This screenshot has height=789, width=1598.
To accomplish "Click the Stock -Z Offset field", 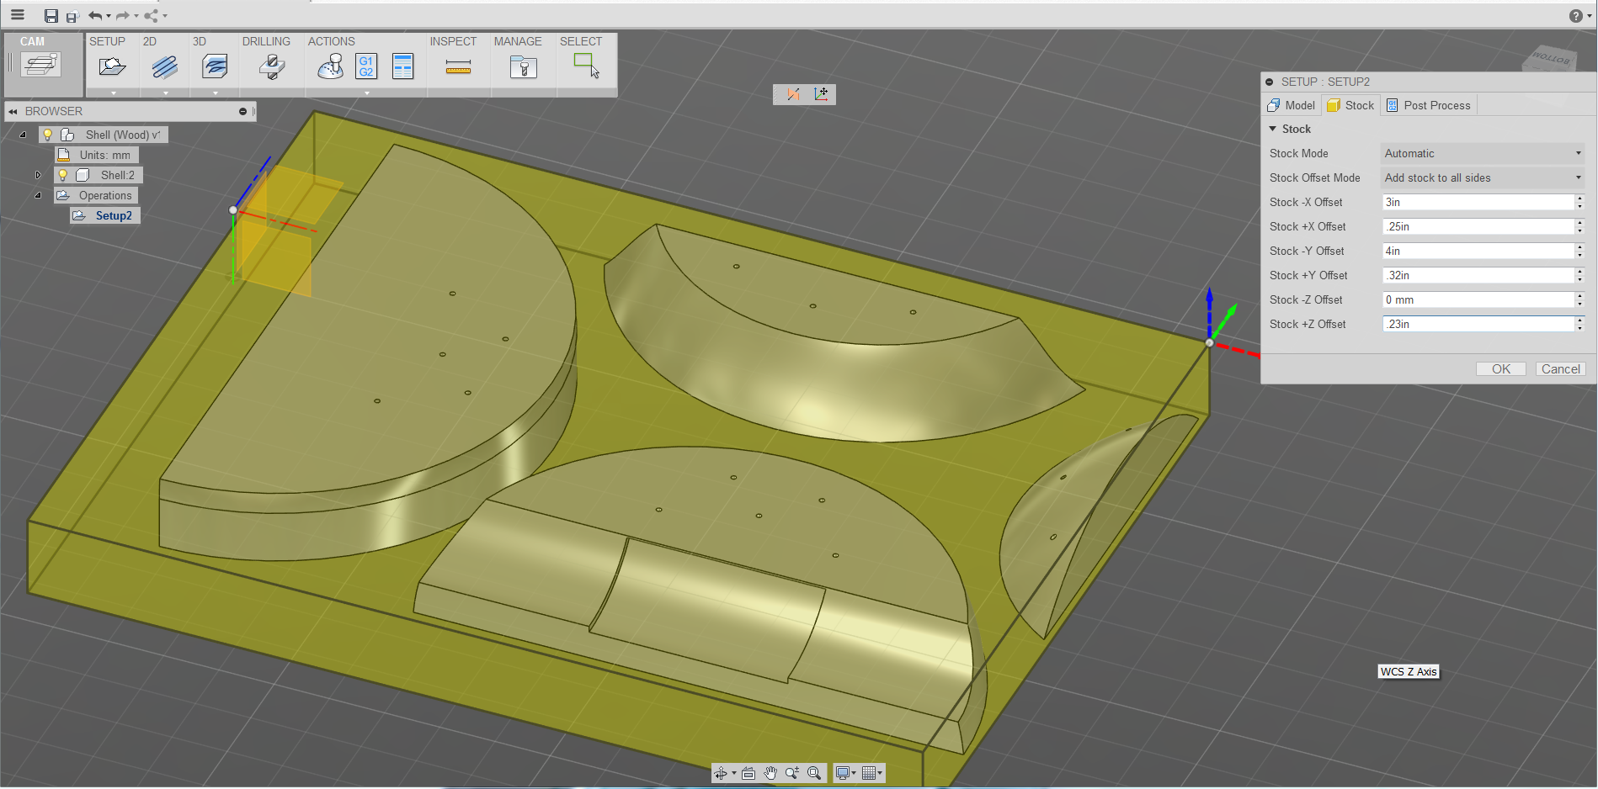I will (x=1478, y=299).
